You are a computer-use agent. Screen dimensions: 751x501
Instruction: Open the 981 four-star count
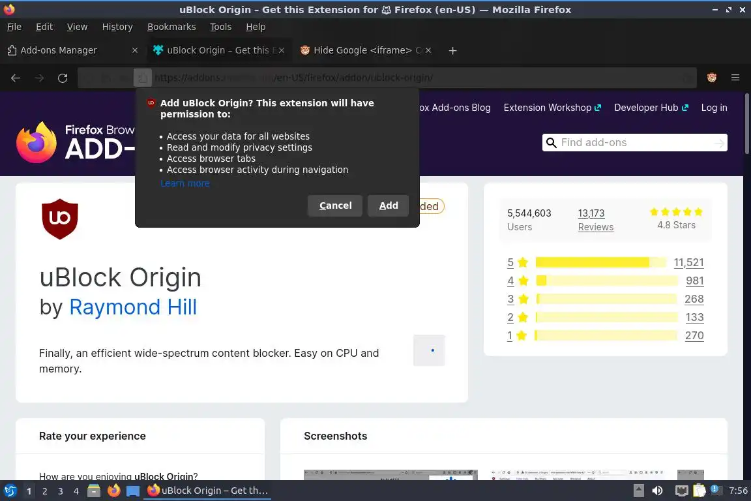(694, 281)
